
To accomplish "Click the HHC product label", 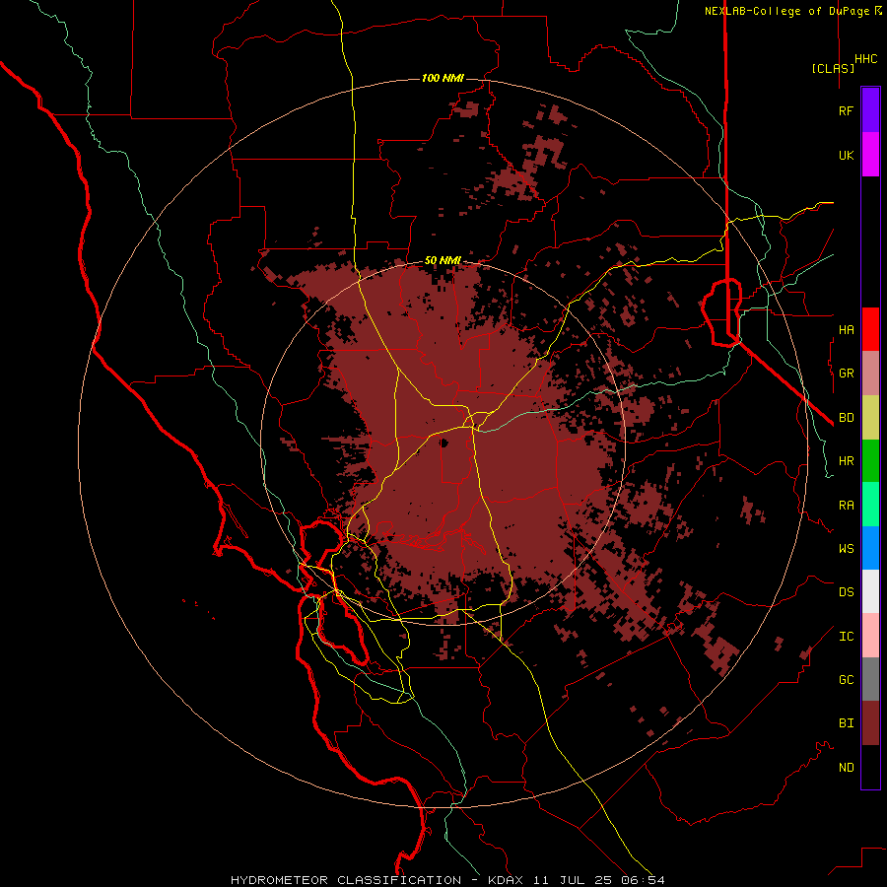I will click(866, 59).
